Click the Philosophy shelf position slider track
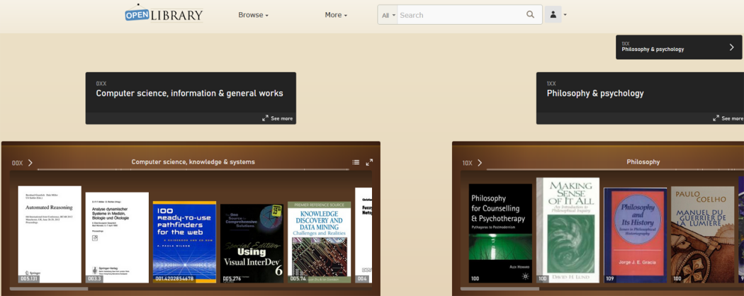 click(615, 169)
